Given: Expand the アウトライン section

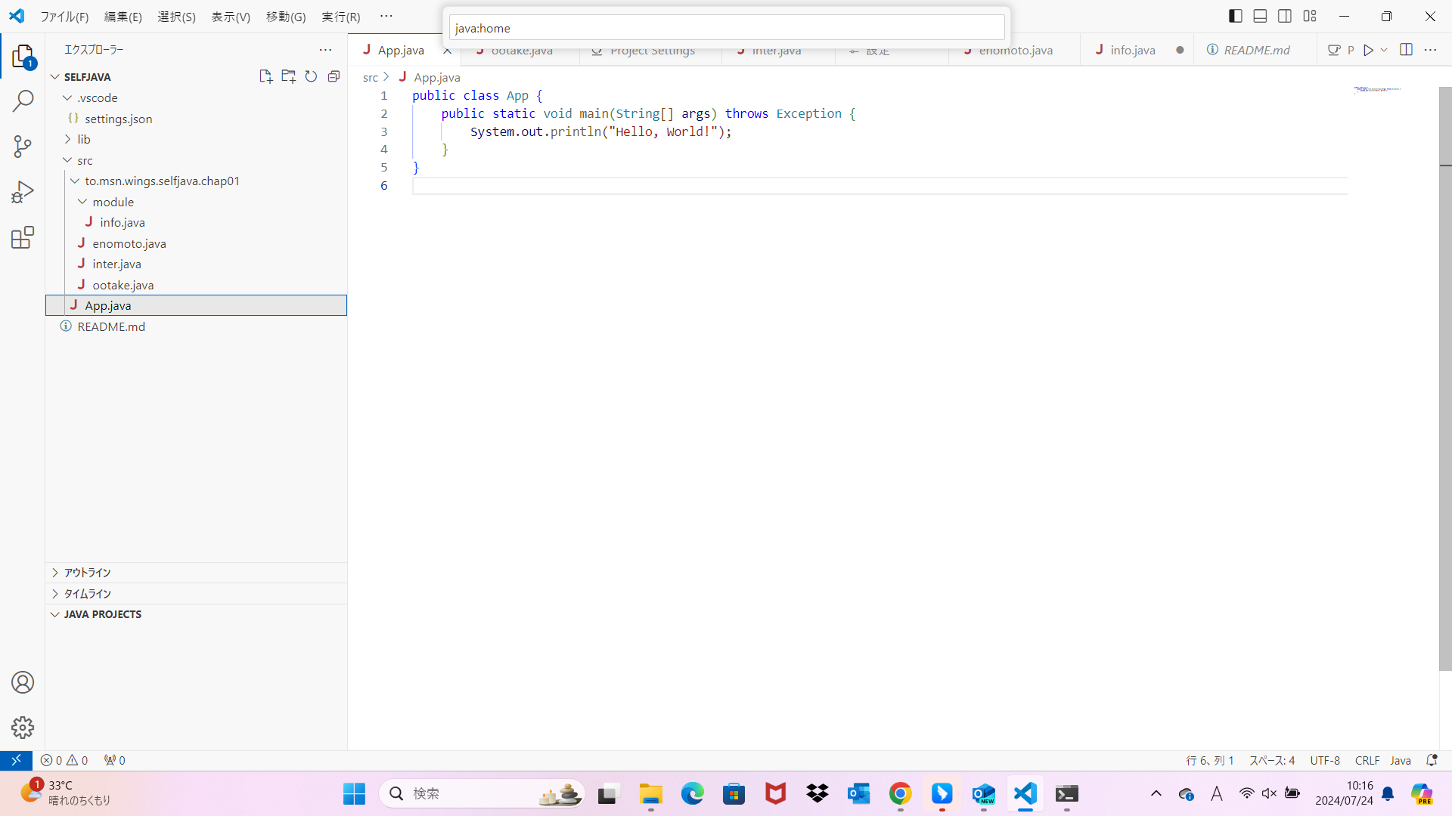Looking at the screenshot, I should (87, 573).
